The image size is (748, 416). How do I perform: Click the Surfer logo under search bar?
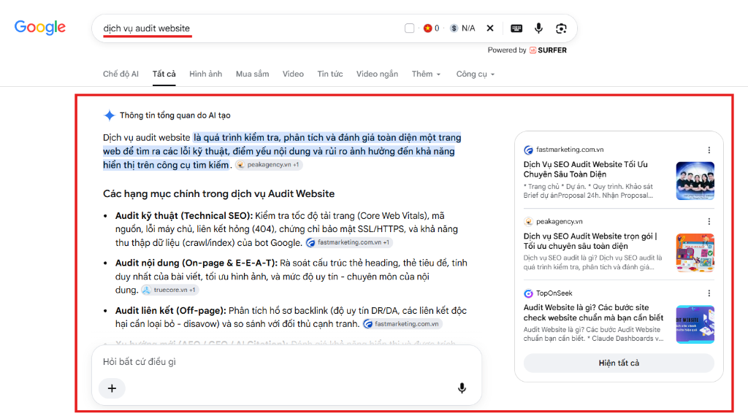coord(548,50)
